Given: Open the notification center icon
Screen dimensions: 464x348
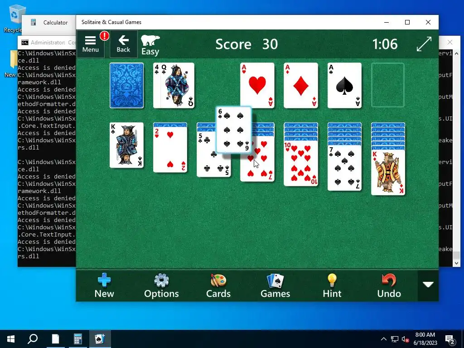Looking at the screenshot, I should pos(450,339).
